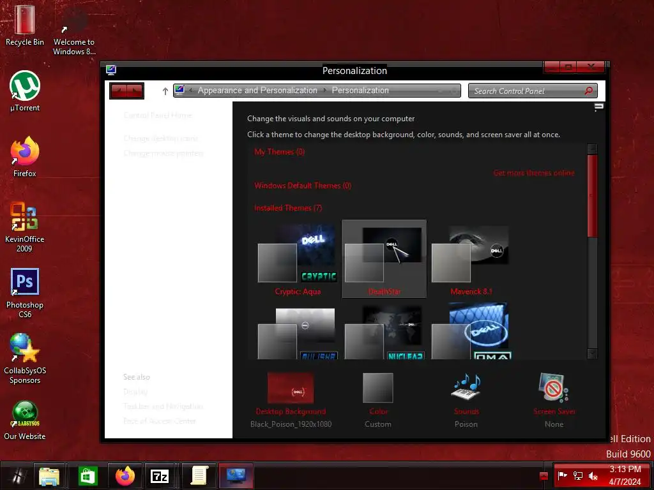Open the CollabSysOS Sponsors desktop shortcut

pyautogui.click(x=25, y=359)
